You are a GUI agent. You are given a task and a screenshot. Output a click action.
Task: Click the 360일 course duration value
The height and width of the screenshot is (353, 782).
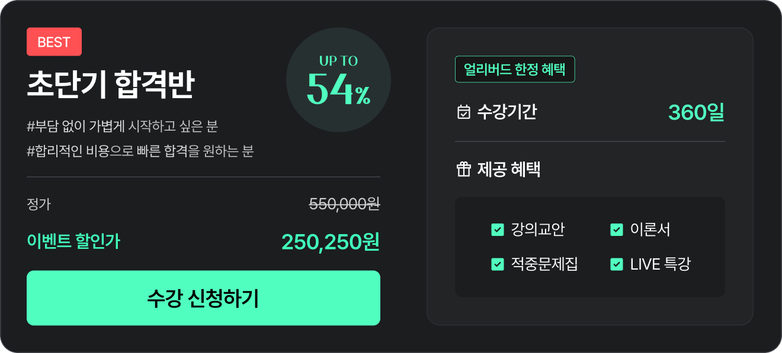click(696, 112)
